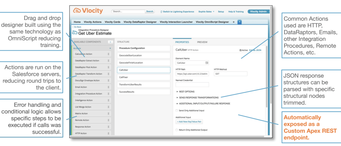
Task: Grab the Email Action drag handle
Action: tap(108, 87)
